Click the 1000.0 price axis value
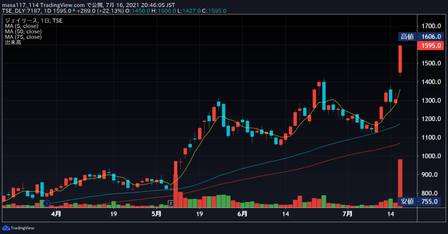Image resolution: width=448 pixels, height=234 pixels. click(431, 156)
